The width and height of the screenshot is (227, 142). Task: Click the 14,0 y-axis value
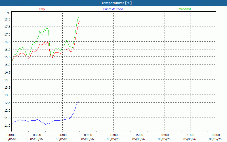(7, 80)
